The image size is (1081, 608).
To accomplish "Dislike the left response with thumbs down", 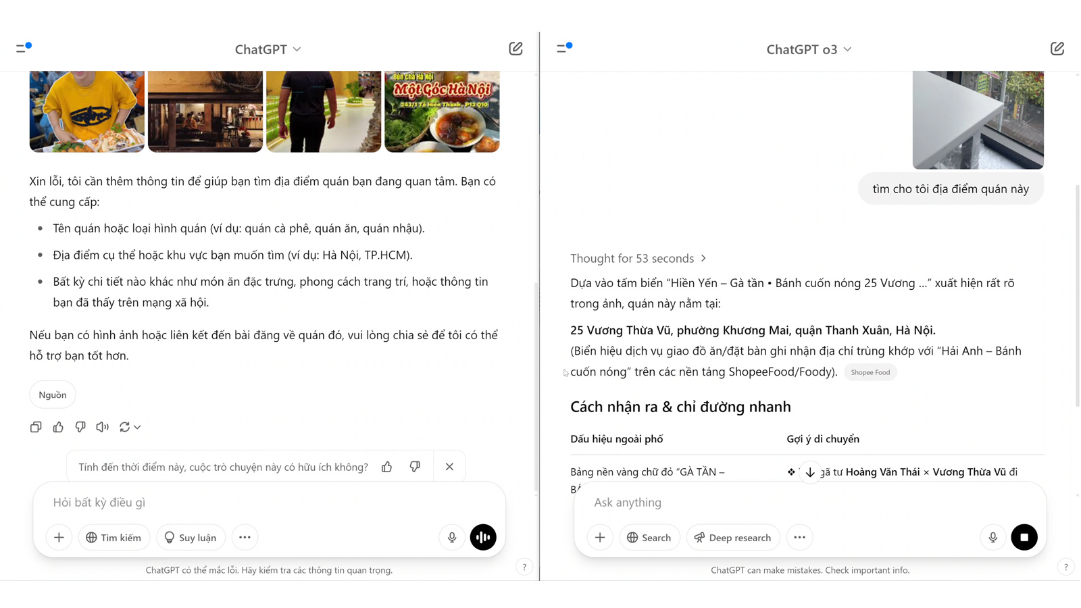I will 80,427.
